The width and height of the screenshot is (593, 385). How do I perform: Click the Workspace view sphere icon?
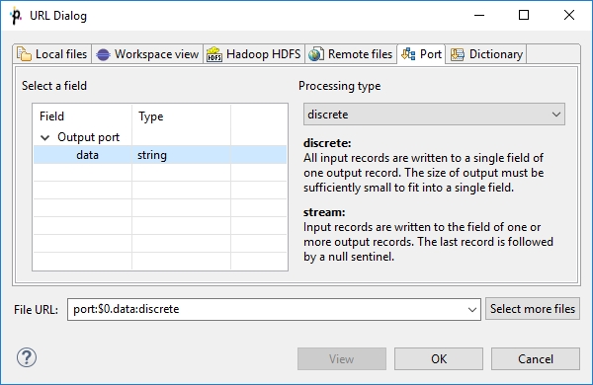[x=103, y=54]
